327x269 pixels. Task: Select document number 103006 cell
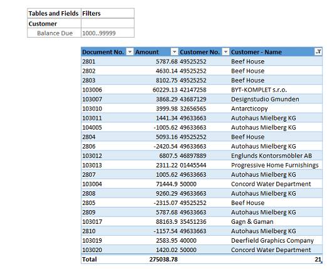point(108,90)
